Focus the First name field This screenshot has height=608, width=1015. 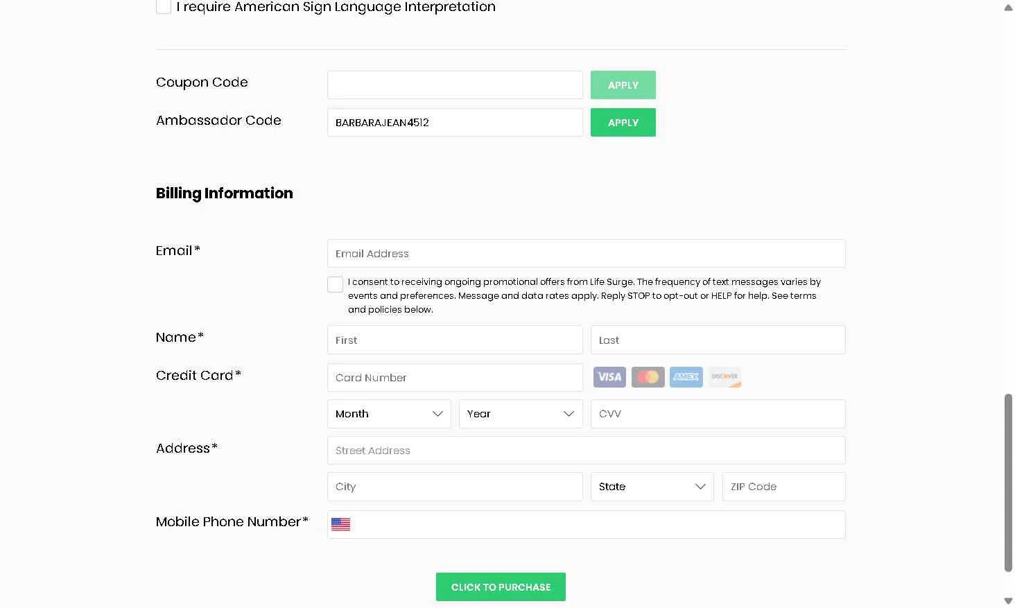tap(455, 340)
